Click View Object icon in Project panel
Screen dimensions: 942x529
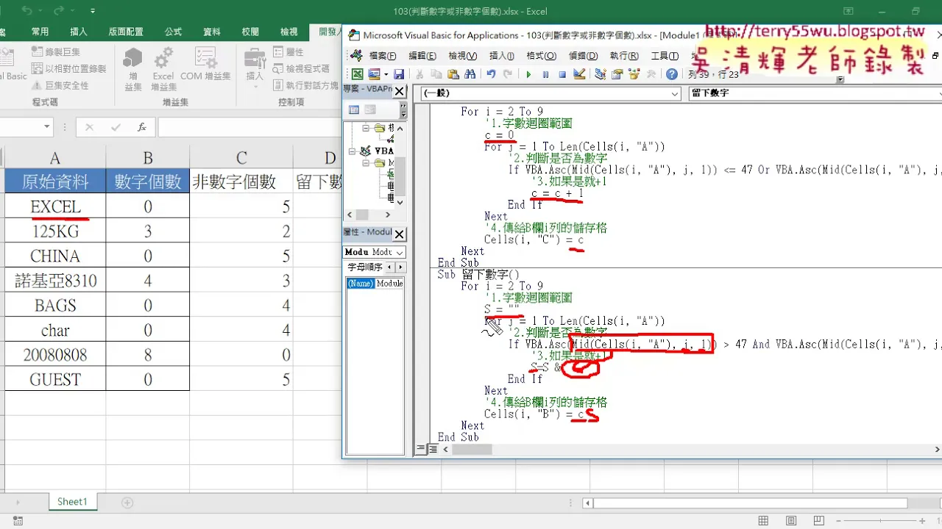click(369, 109)
